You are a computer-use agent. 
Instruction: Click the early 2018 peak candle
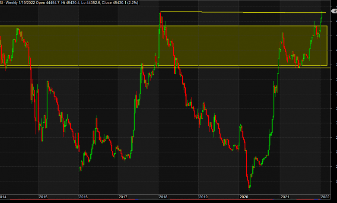tap(160, 17)
